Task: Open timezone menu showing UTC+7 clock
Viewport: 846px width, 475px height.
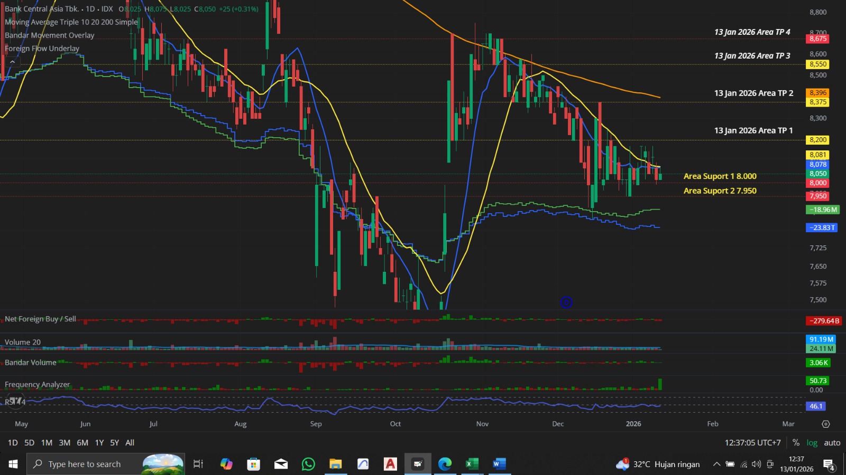Action: (752, 443)
